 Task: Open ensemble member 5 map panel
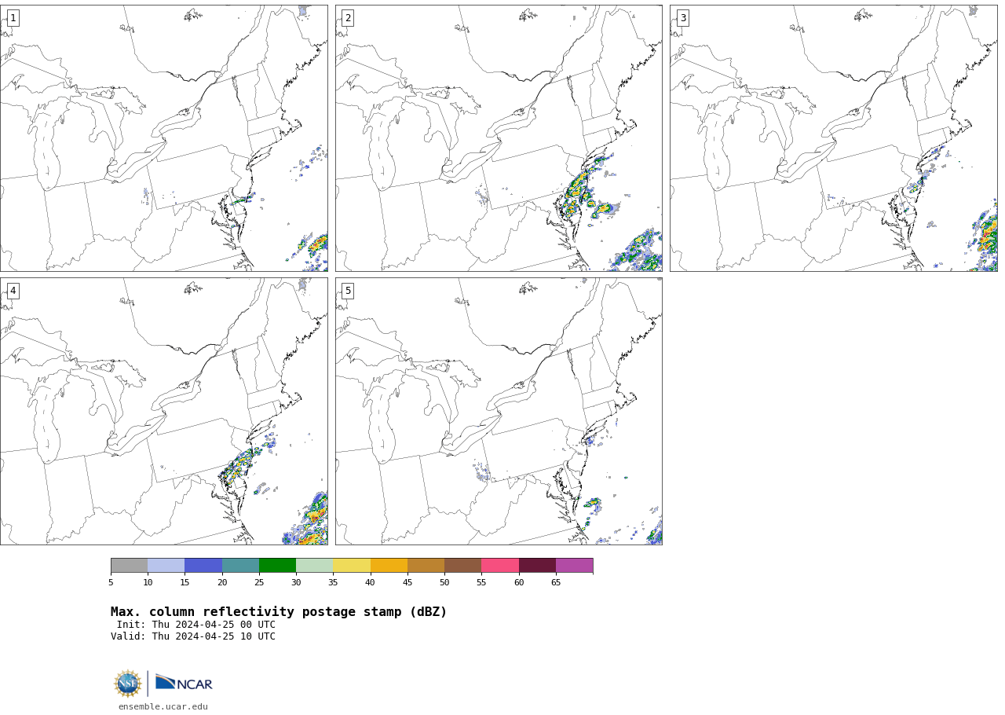click(x=499, y=411)
